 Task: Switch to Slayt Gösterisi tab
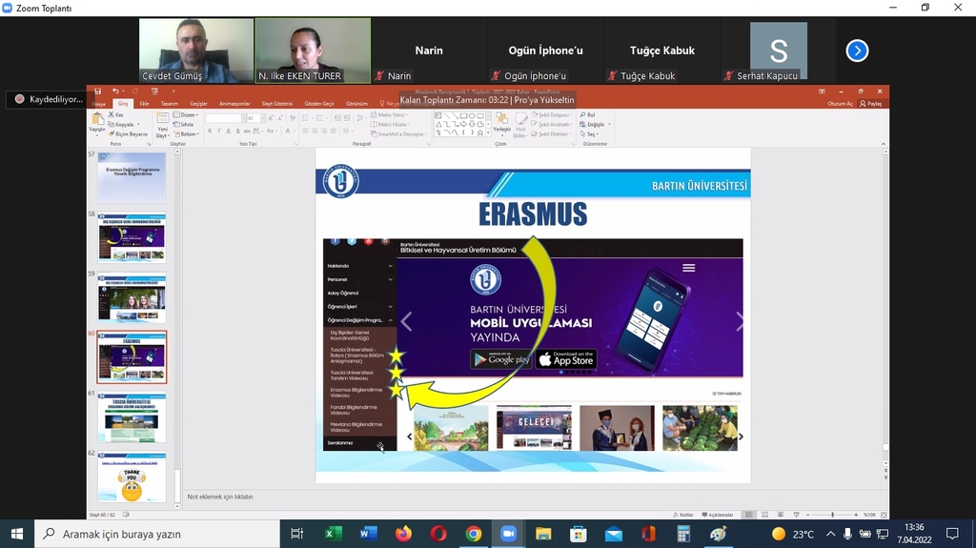[x=277, y=103]
